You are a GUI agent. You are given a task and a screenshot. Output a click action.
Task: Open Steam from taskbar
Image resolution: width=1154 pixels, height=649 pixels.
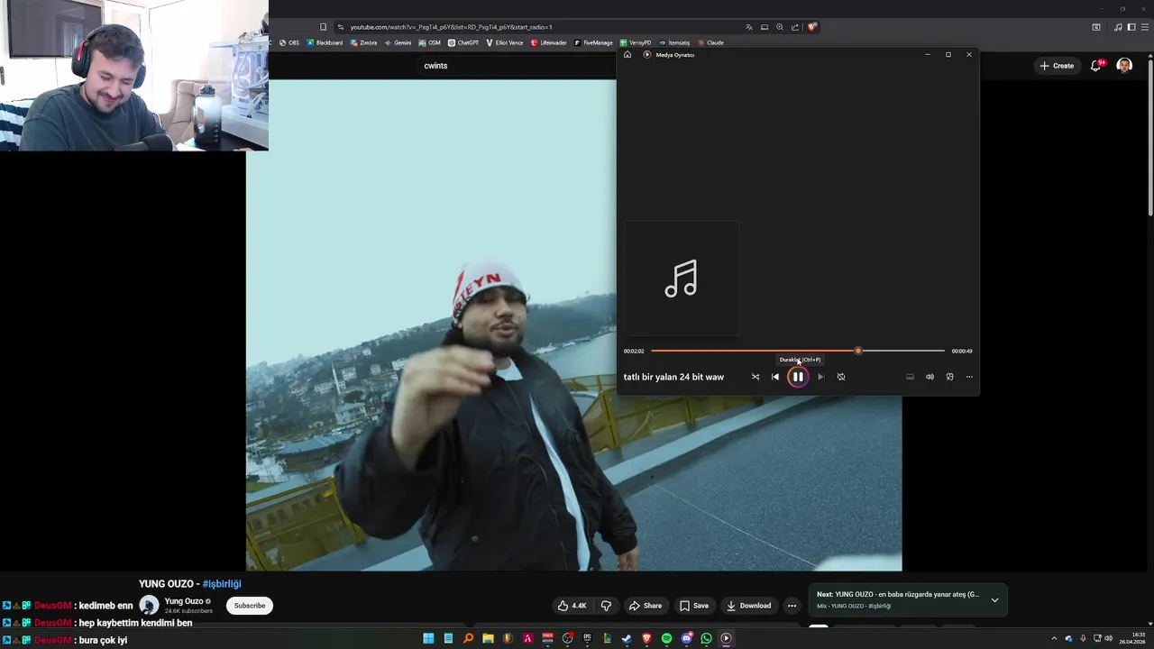pyautogui.click(x=627, y=638)
